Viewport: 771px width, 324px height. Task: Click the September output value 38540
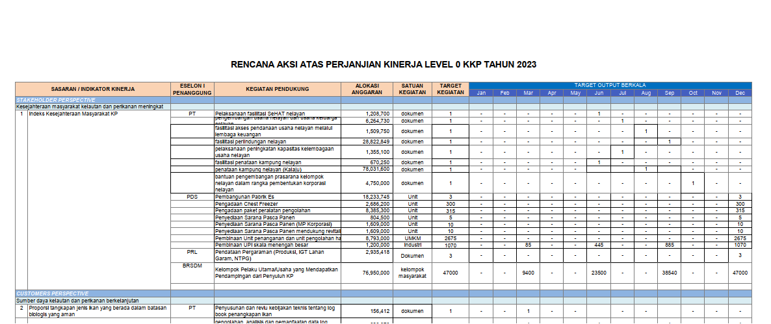pyautogui.click(x=669, y=273)
